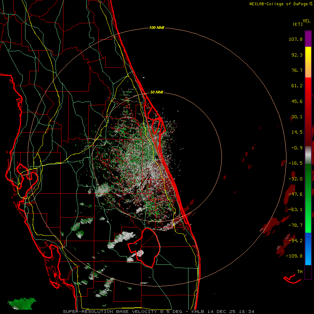This screenshot has width=314, height=314.
Task: Click the 30.1 velocity scale value
Action: click(297, 117)
